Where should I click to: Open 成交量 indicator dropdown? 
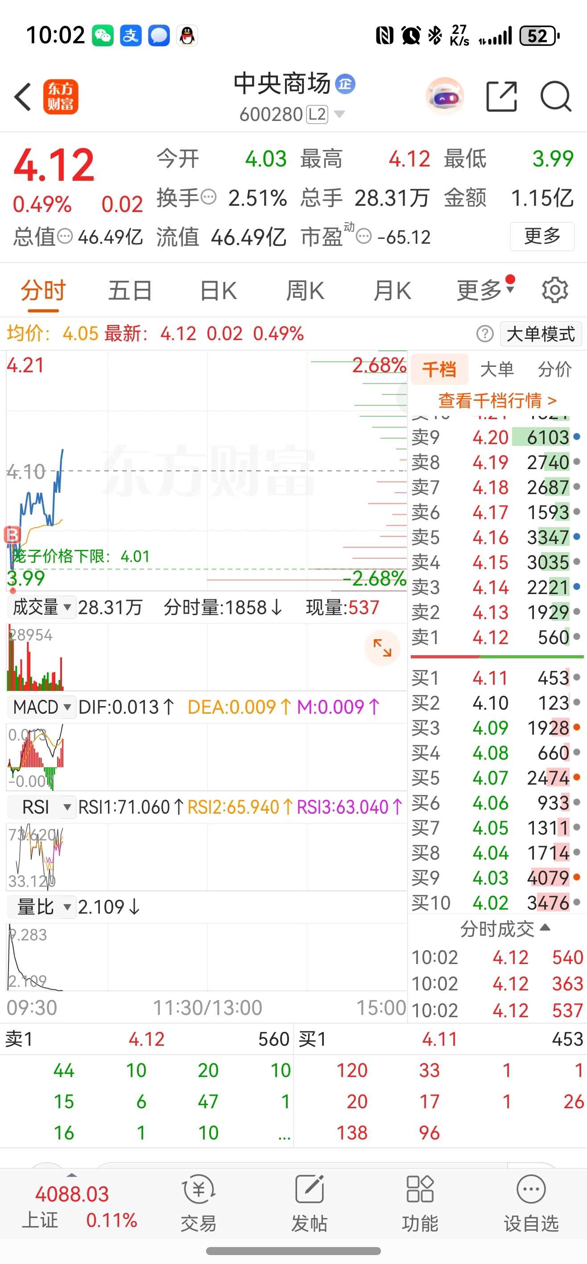click(41, 607)
